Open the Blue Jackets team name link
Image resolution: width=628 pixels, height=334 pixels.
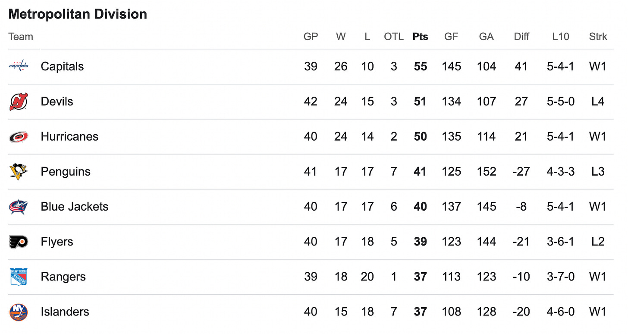[x=75, y=207]
